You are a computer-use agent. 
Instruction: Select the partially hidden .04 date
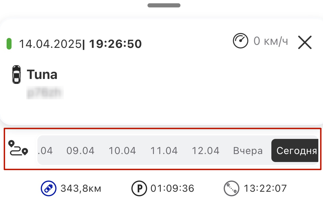tap(45, 151)
